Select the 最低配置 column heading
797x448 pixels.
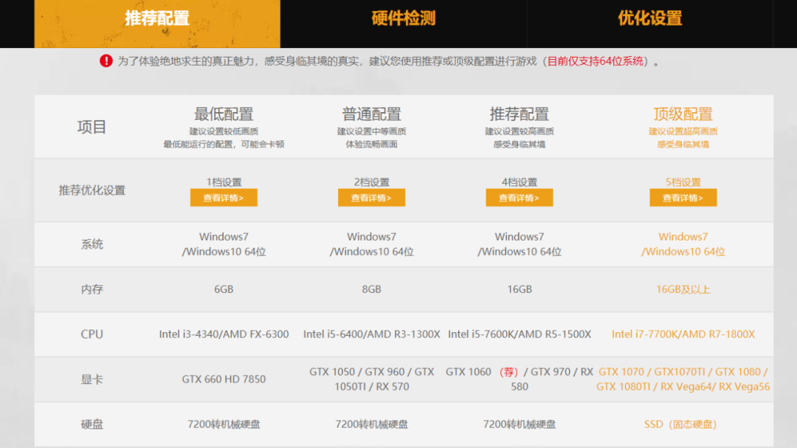pos(224,114)
